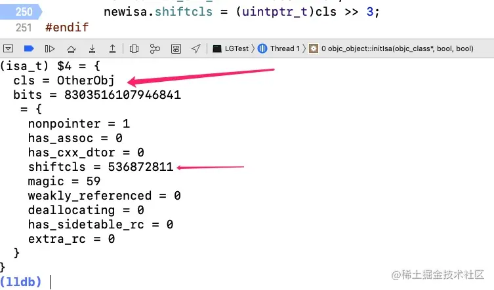494x290 pixels.
Task: Click 'has_cxx_dtor = 0' output
Action: click(x=86, y=153)
